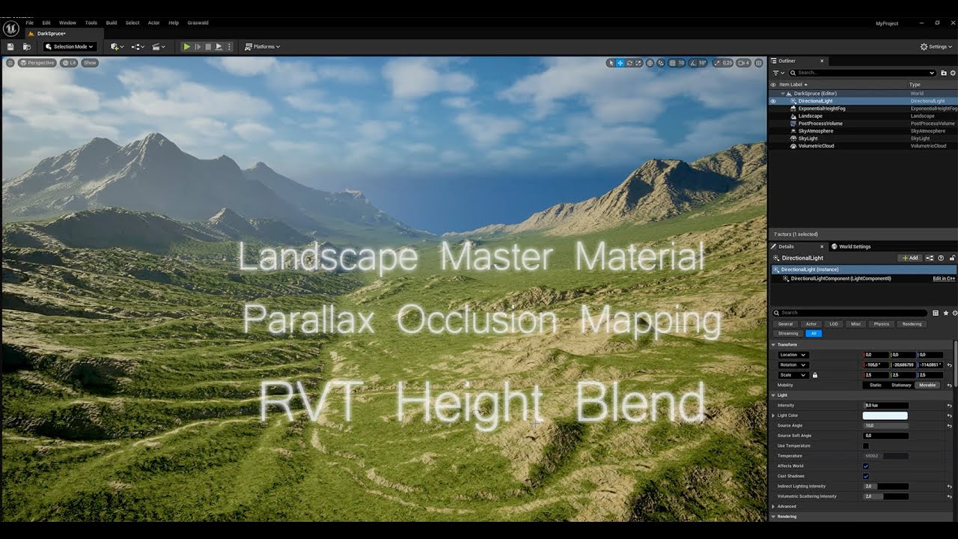
Task: Open the Selection Mode dropdown
Action: (69, 46)
